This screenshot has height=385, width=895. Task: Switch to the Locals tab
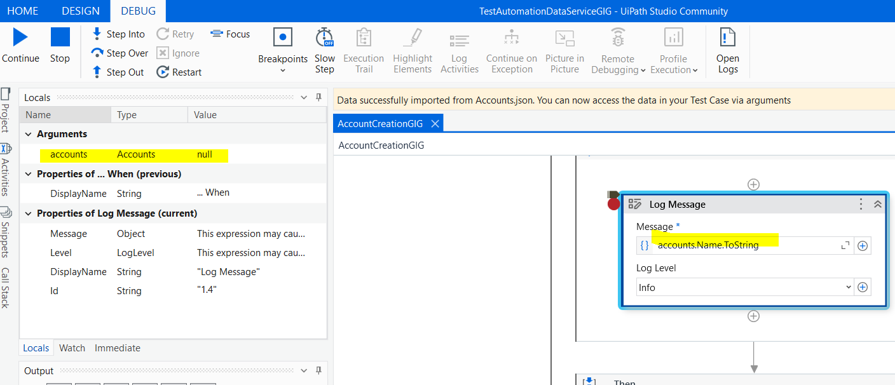pos(36,348)
